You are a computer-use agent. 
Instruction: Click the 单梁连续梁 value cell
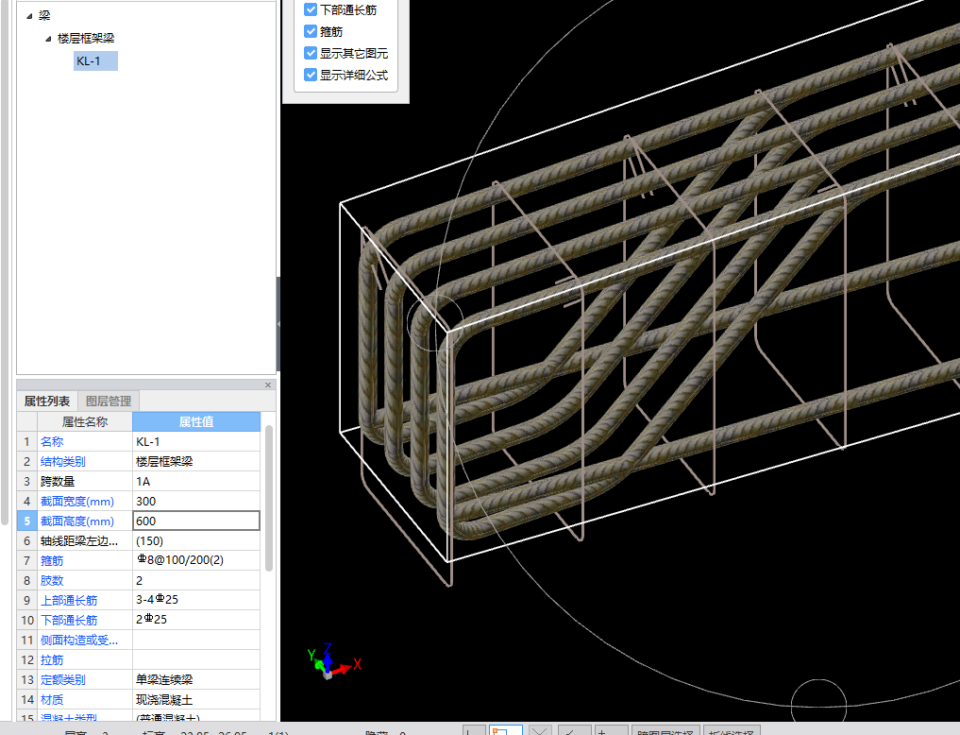coord(196,680)
